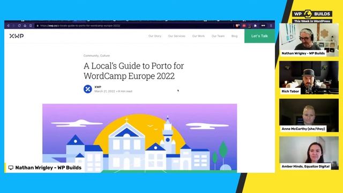Open the Brave shield icon
The image size is (343, 193).
237,26
